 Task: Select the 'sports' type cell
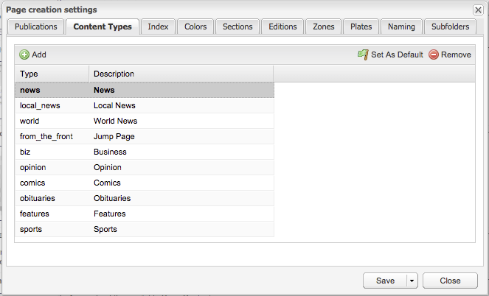[x=52, y=229]
